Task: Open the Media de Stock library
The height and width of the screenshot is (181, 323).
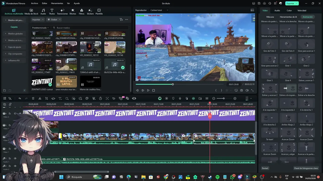Action: point(31,12)
